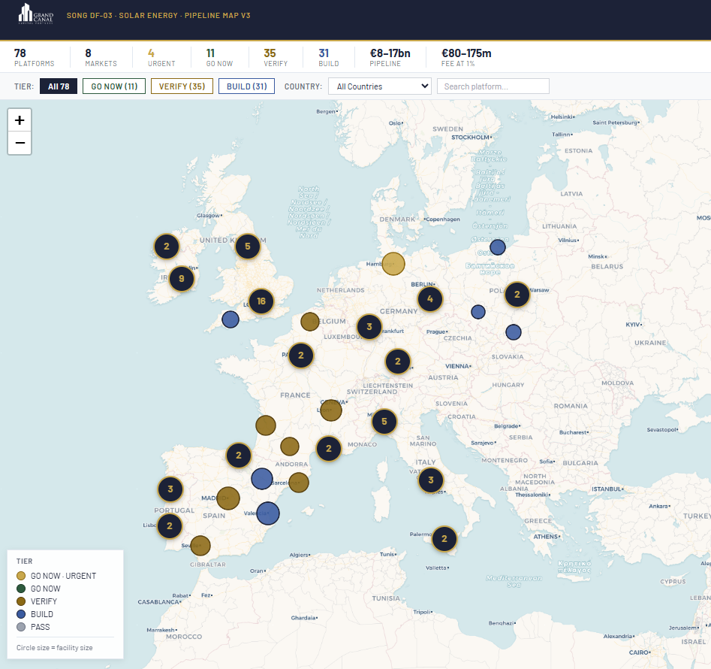Select the All 78 tier filter
This screenshot has width=711, height=669.
coord(59,86)
